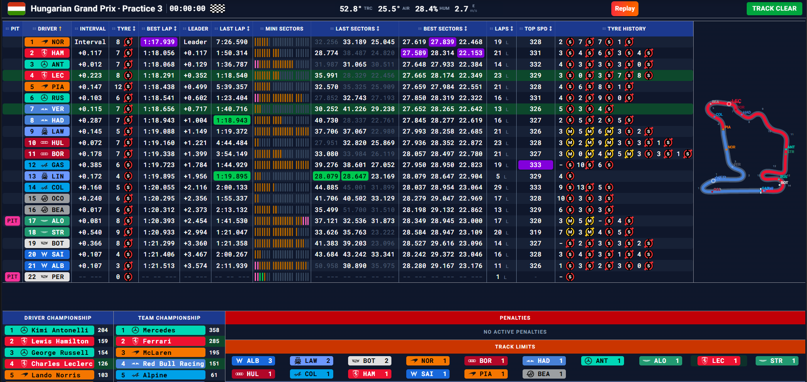The height and width of the screenshot is (382, 807).
Task: Click drag handle beside TYRE HISTORY header
Action: click(604, 29)
